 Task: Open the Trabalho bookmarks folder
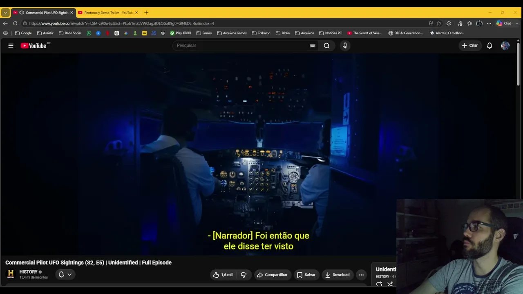[x=261, y=33]
